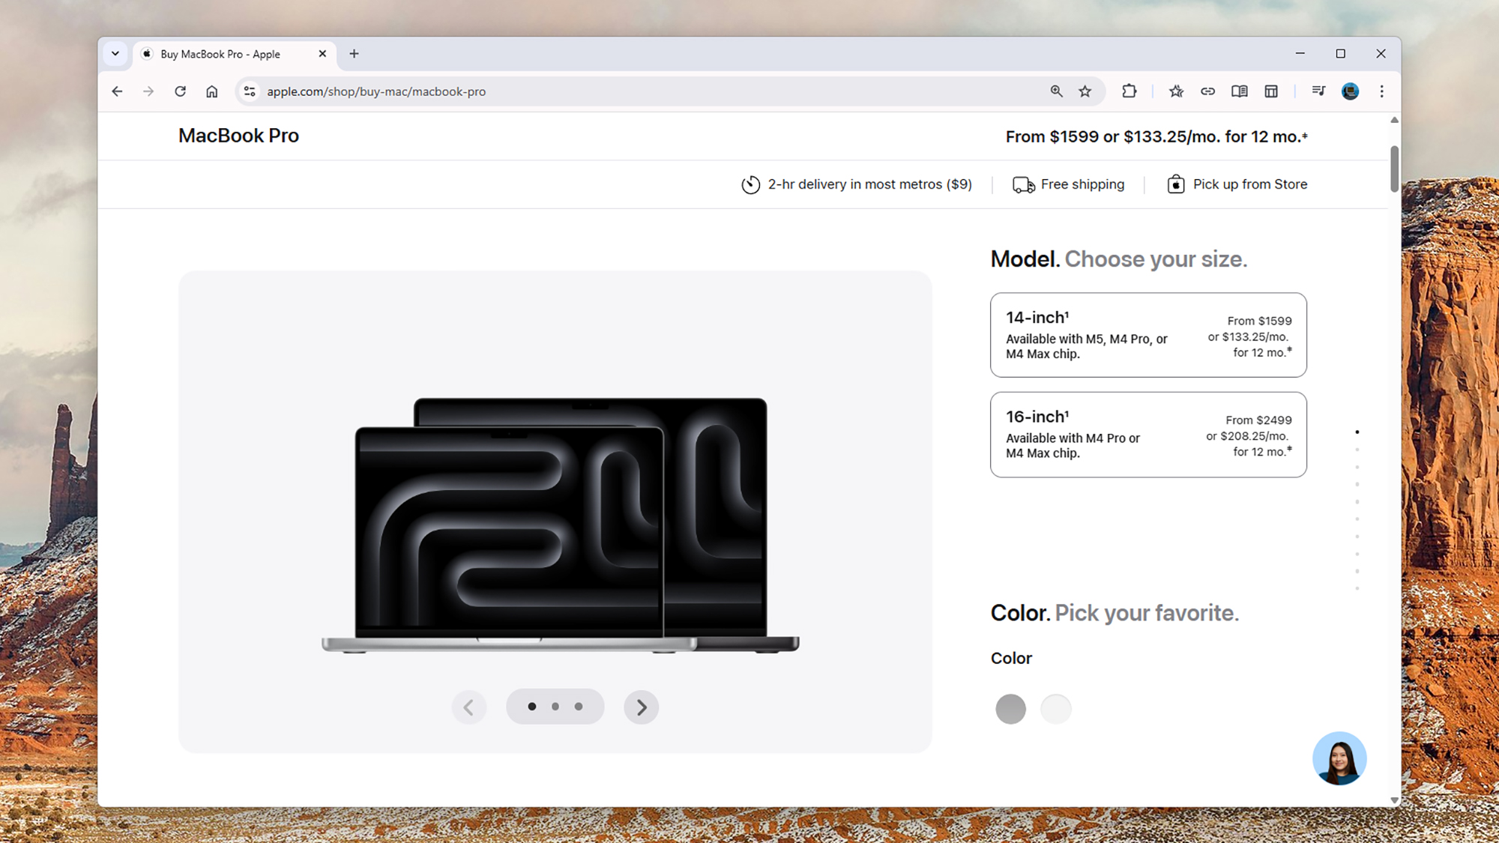Open the tab search chevron

point(115,53)
